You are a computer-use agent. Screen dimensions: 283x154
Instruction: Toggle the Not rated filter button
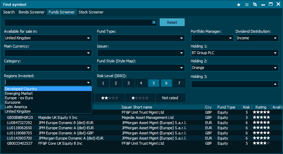click(x=170, y=98)
